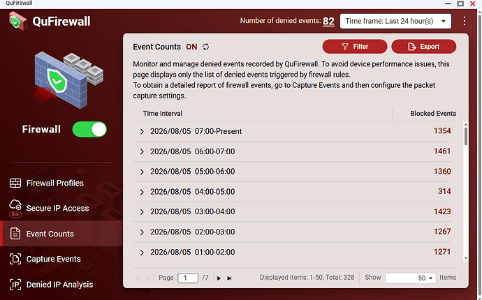This screenshot has width=482, height=300.
Task: Click the Firewall Profiles brick wall icon
Action: 15,183
